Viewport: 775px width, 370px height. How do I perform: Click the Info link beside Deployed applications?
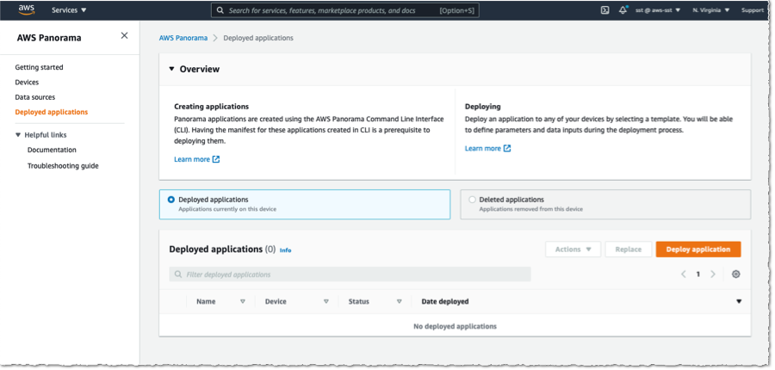pos(285,250)
